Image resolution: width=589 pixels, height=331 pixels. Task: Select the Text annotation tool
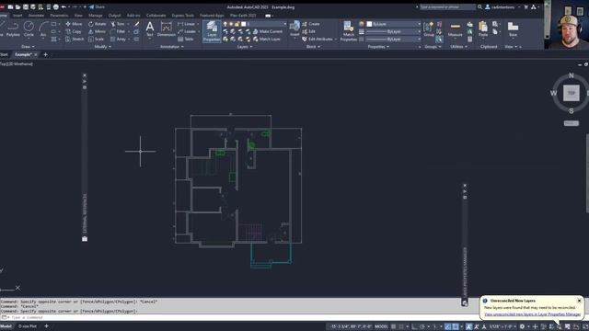(149, 29)
